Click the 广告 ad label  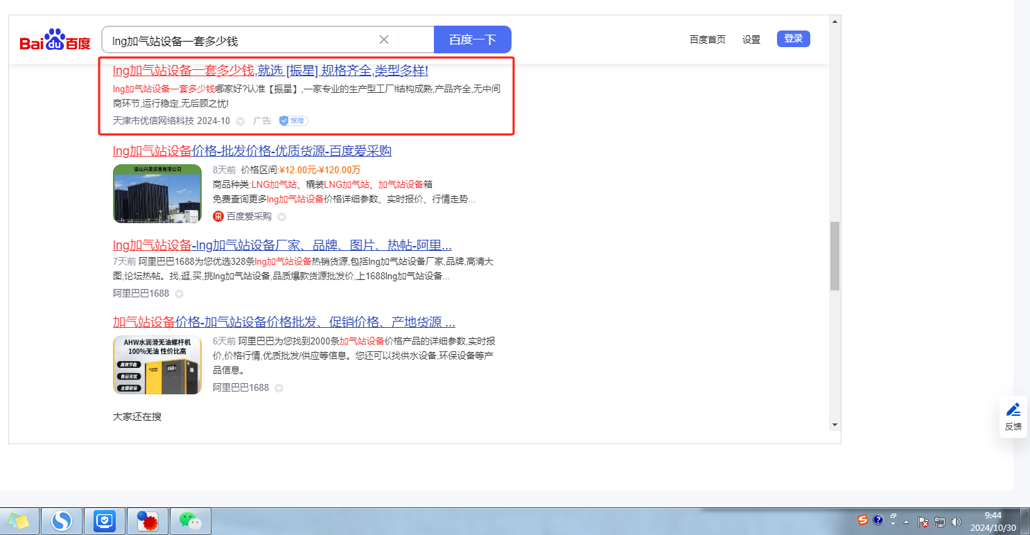click(262, 121)
